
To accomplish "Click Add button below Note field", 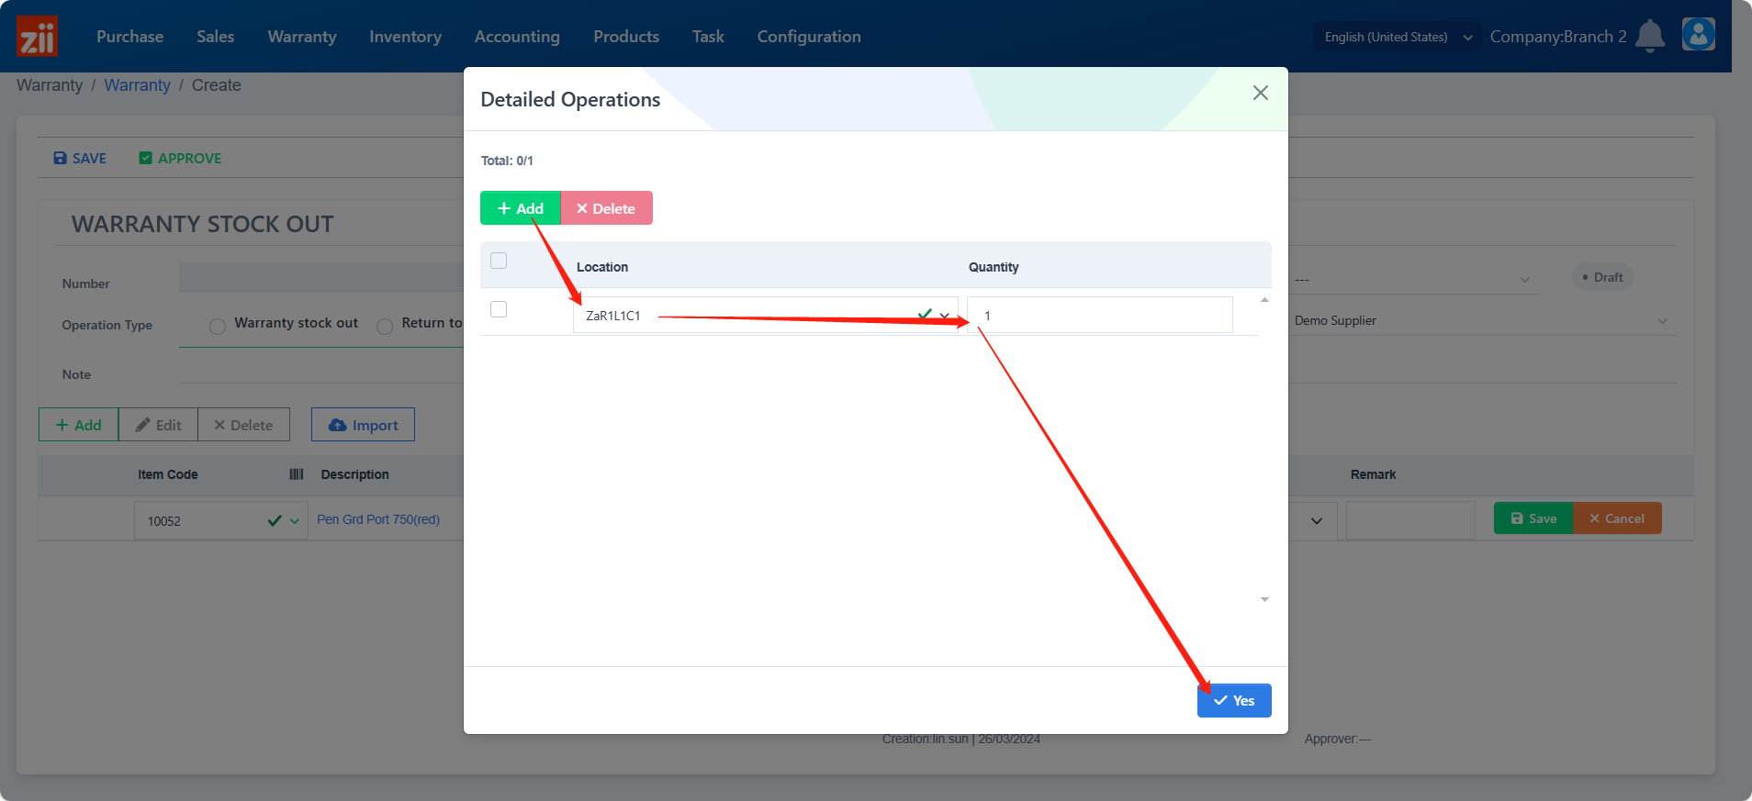I will click(78, 425).
